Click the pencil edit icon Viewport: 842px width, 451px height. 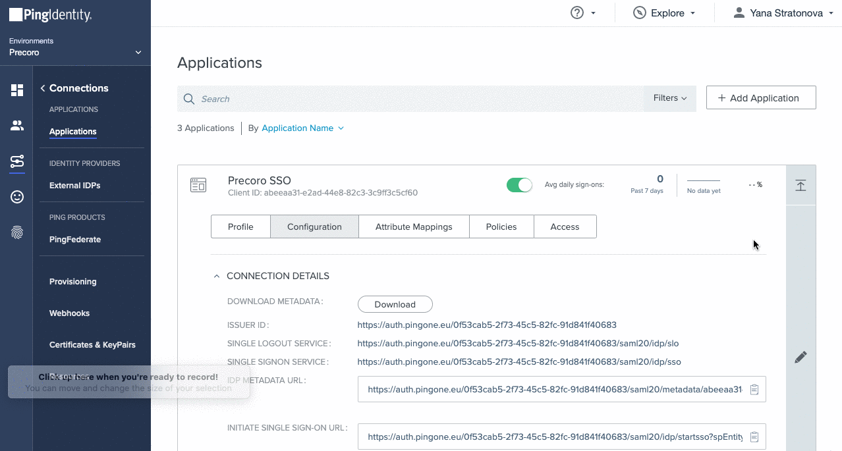click(800, 357)
